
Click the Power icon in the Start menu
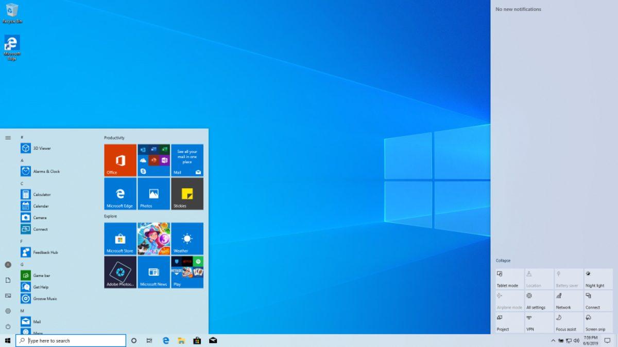(8, 325)
